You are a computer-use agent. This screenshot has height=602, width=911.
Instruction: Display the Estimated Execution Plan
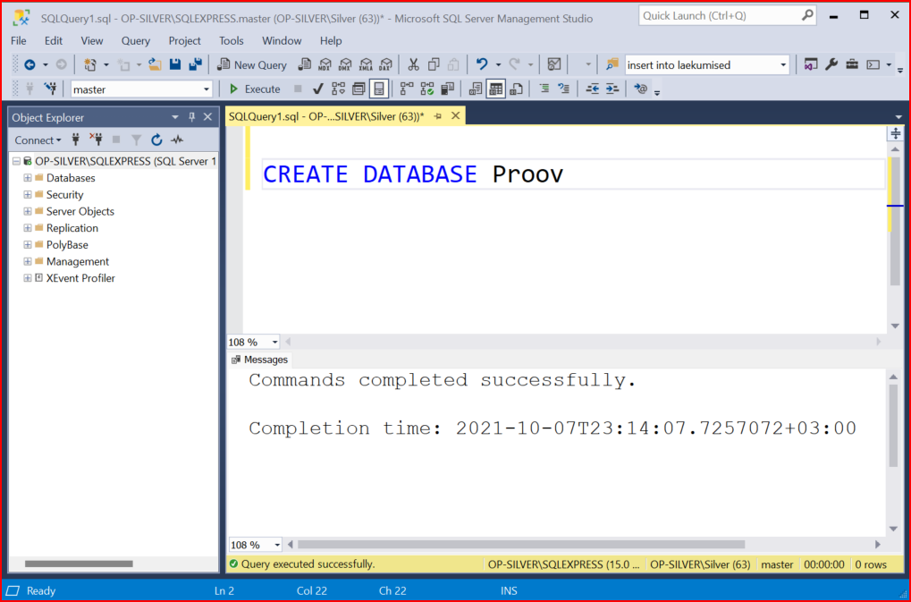pos(338,89)
